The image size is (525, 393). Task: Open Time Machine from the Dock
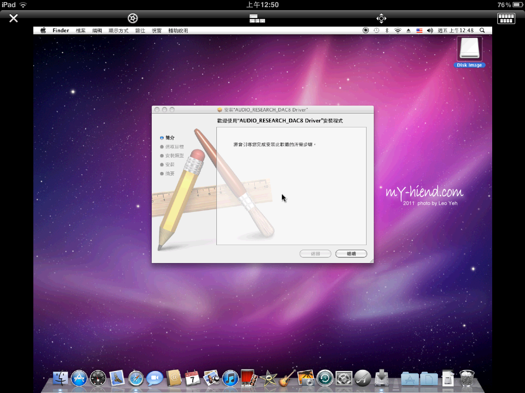click(x=325, y=379)
